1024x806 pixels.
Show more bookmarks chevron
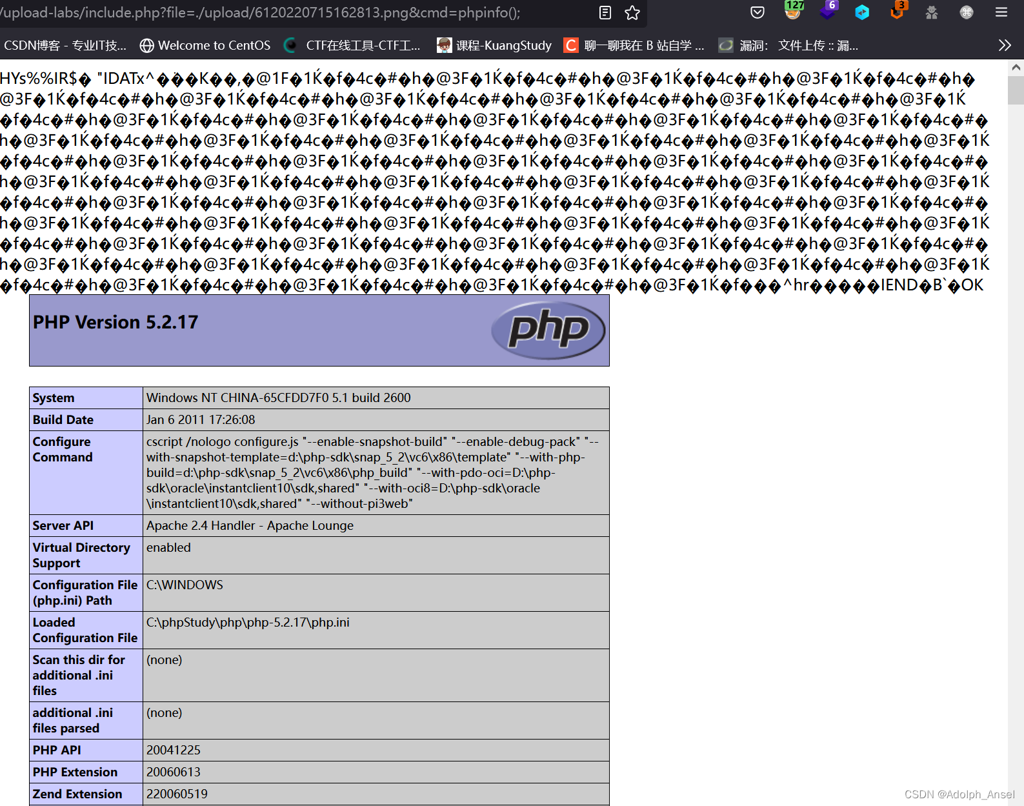pos(1005,45)
